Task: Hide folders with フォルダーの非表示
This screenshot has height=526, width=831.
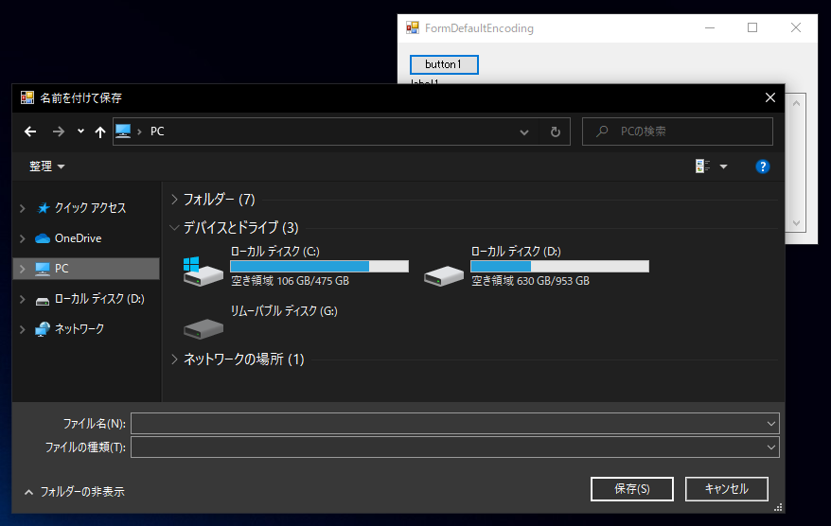Action: pos(75,492)
